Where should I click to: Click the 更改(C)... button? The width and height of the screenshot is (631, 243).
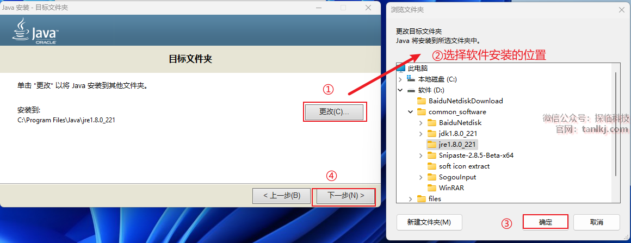point(334,112)
